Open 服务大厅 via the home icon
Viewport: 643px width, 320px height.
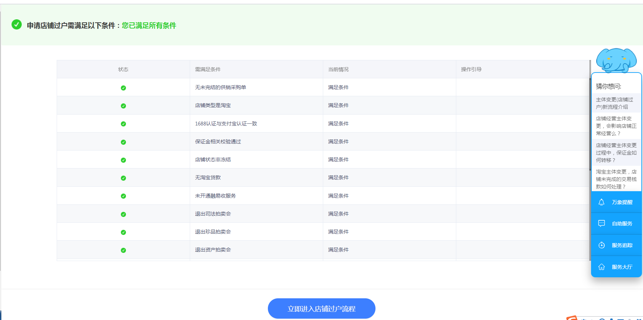click(x=601, y=267)
